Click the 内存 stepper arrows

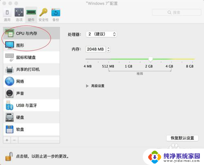(x=109, y=49)
